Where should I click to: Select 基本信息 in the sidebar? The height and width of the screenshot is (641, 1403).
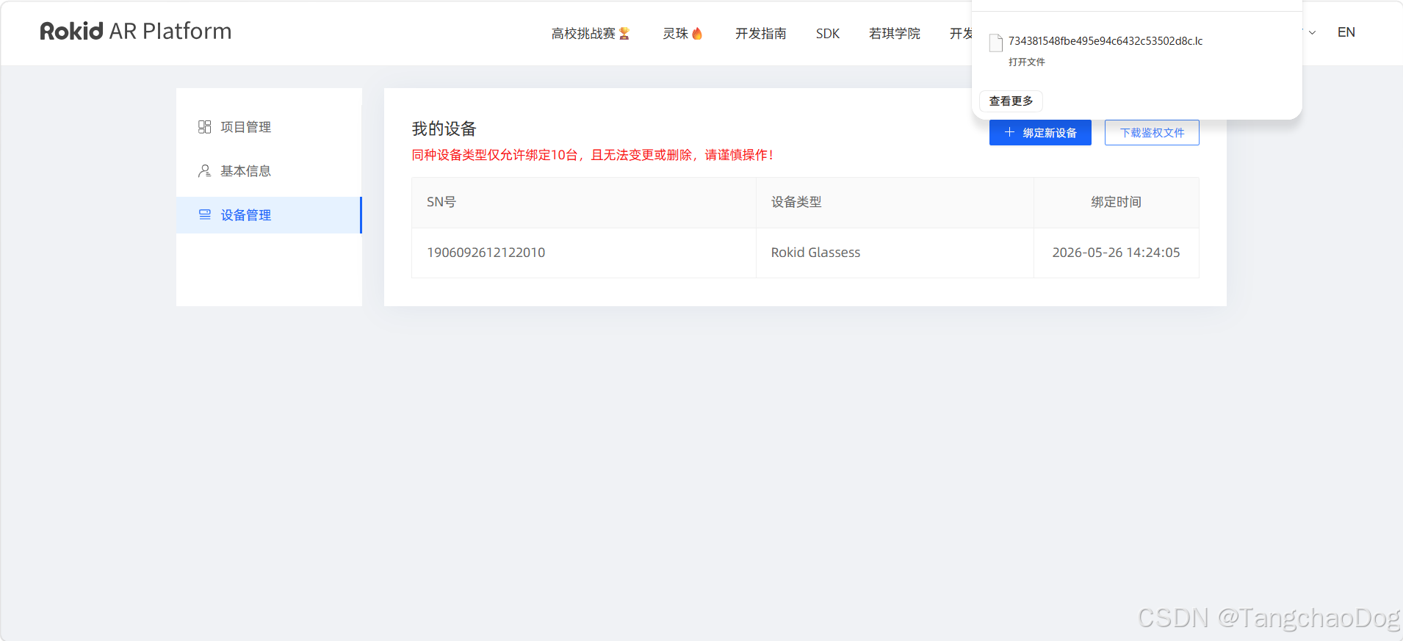click(269, 171)
